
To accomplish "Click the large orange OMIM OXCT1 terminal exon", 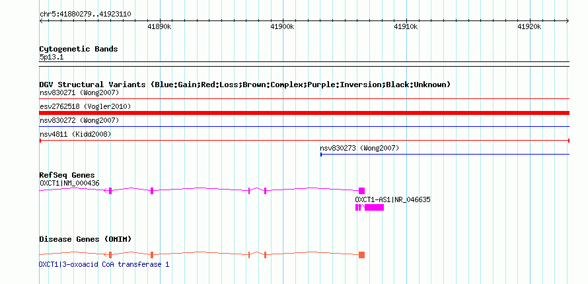I will pyautogui.click(x=361, y=255).
